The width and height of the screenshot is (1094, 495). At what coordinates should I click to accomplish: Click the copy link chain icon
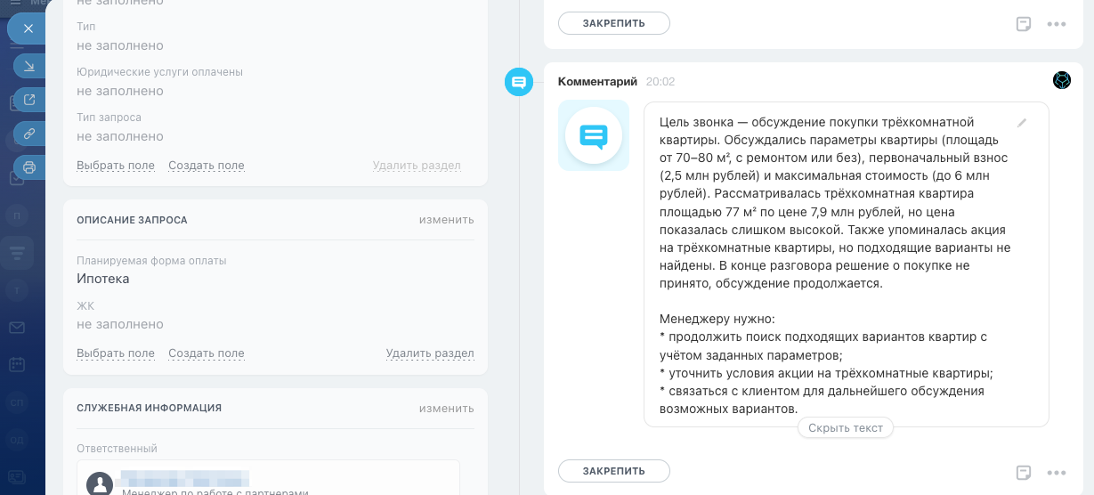29,134
